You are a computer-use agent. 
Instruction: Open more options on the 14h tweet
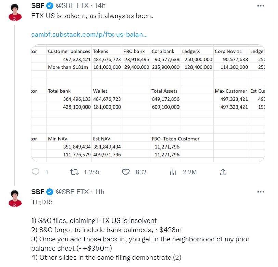pyautogui.click(x=261, y=6)
